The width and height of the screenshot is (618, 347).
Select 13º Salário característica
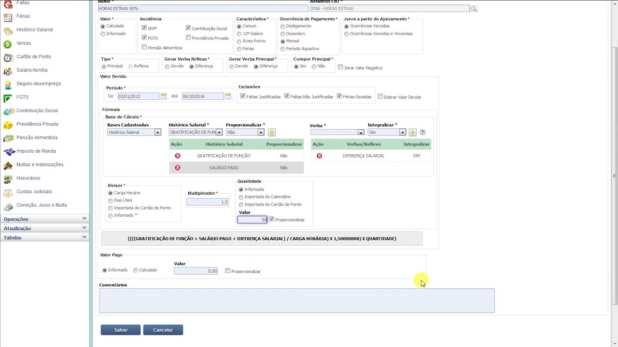(x=239, y=34)
